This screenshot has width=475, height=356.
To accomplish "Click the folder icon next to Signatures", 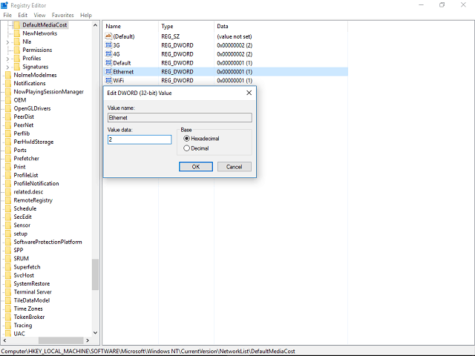I will pyautogui.click(x=17, y=67).
